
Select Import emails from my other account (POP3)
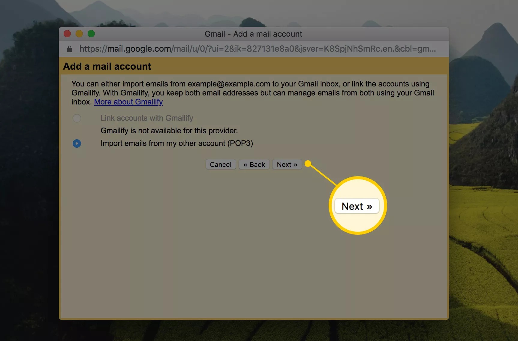[77, 143]
